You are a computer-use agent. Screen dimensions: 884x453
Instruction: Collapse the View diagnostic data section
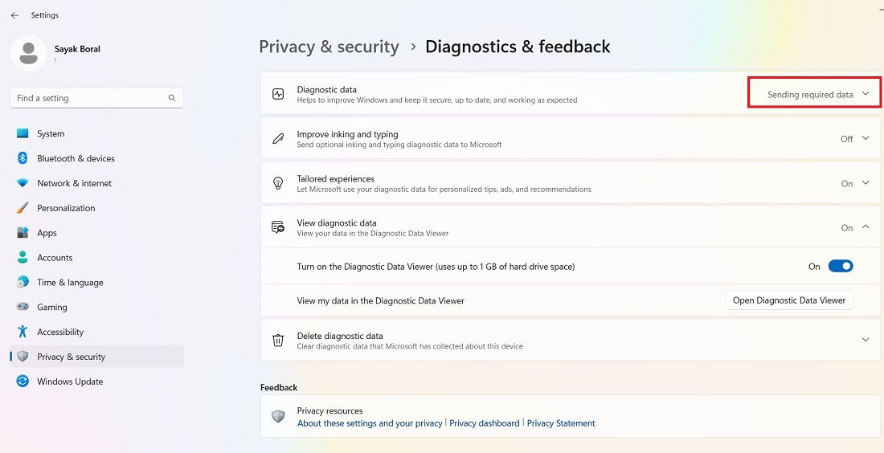pos(866,227)
